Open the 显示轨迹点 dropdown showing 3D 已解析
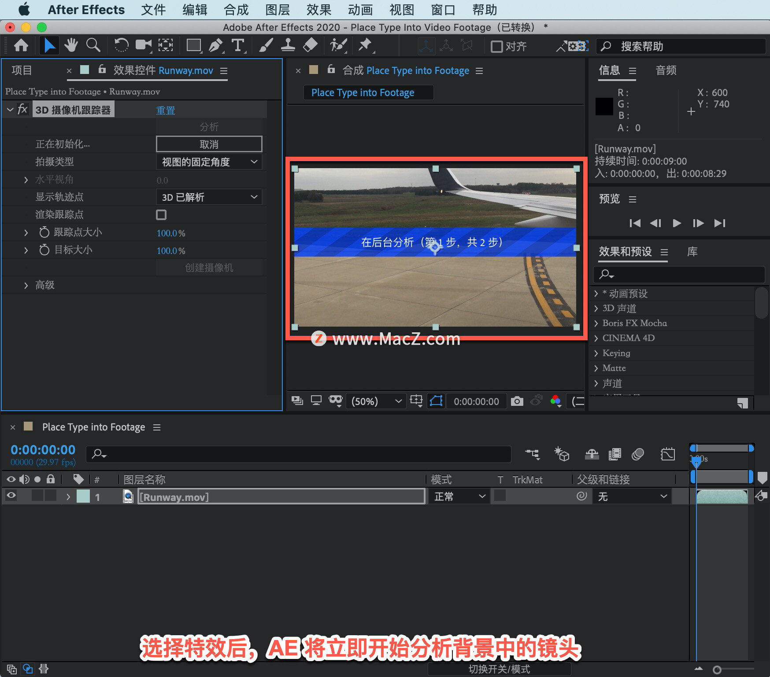Image resolution: width=770 pixels, height=677 pixels. click(x=209, y=197)
